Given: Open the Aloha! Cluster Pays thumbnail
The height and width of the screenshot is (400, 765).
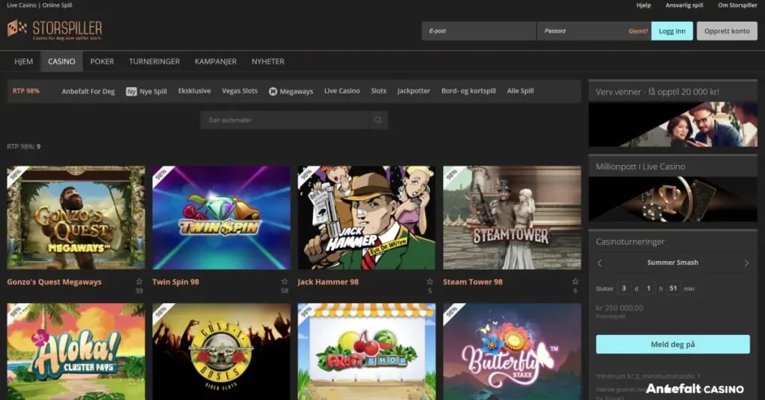Looking at the screenshot, I should (x=76, y=351).
